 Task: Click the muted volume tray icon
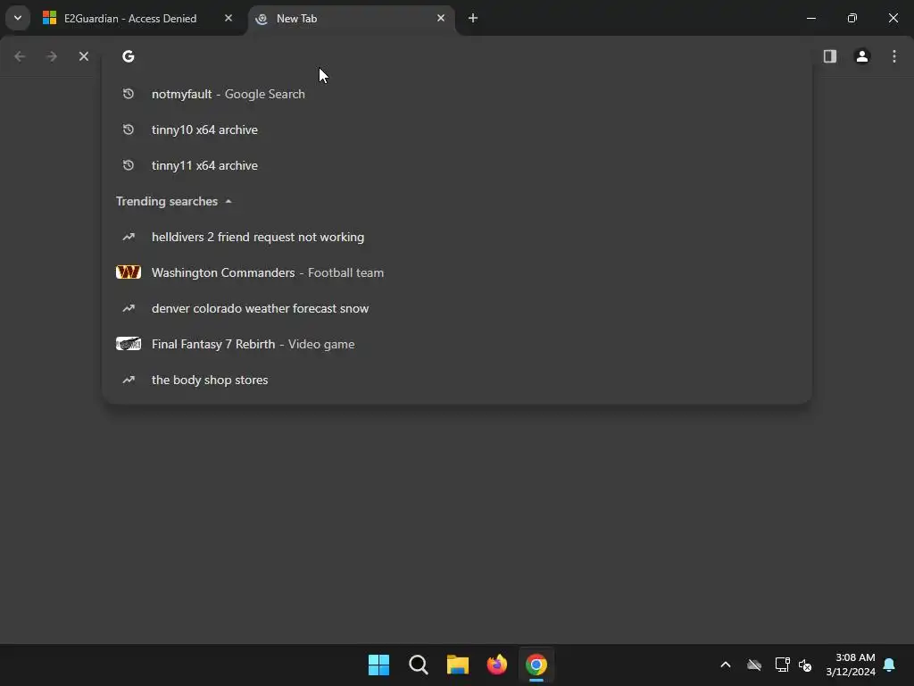tap(806, 665)
